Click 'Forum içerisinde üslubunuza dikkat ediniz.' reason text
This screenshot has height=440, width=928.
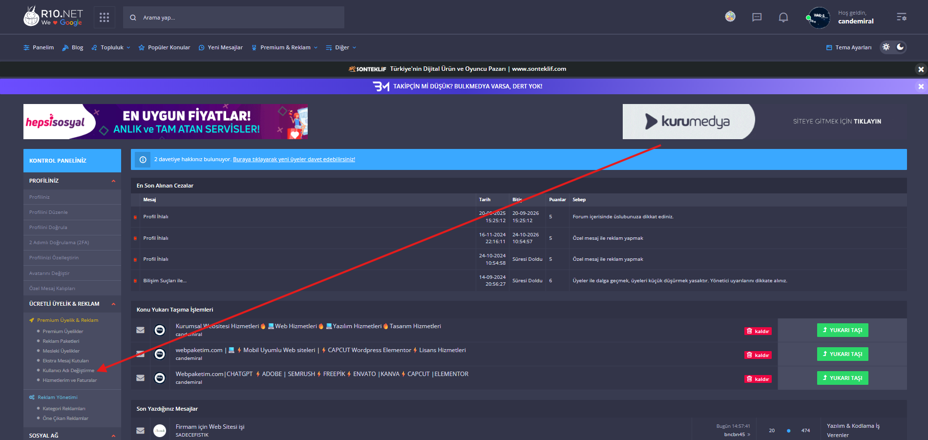coord(623,217)
